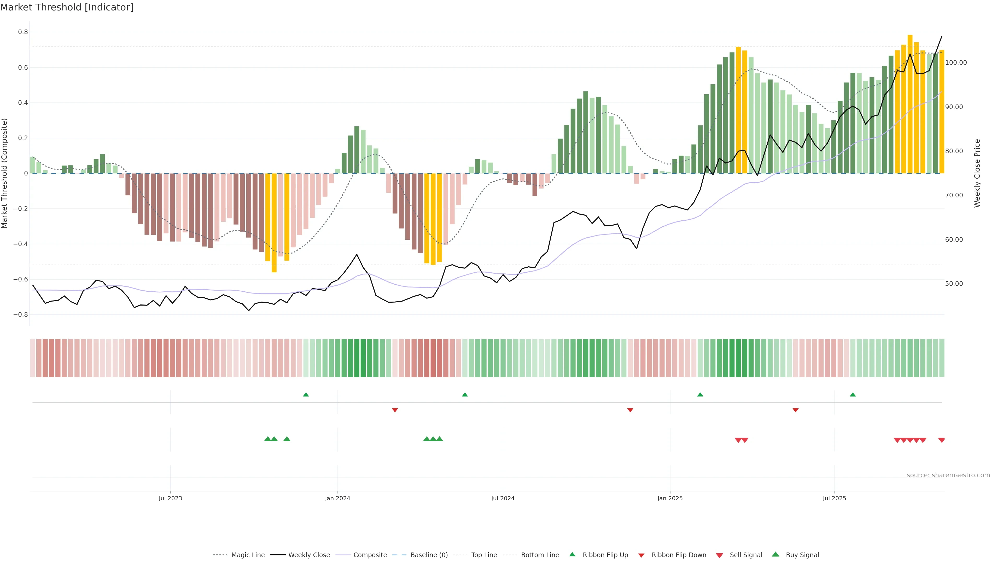Click the ribbon flip up marker after Jul 2025

[853, 395]
